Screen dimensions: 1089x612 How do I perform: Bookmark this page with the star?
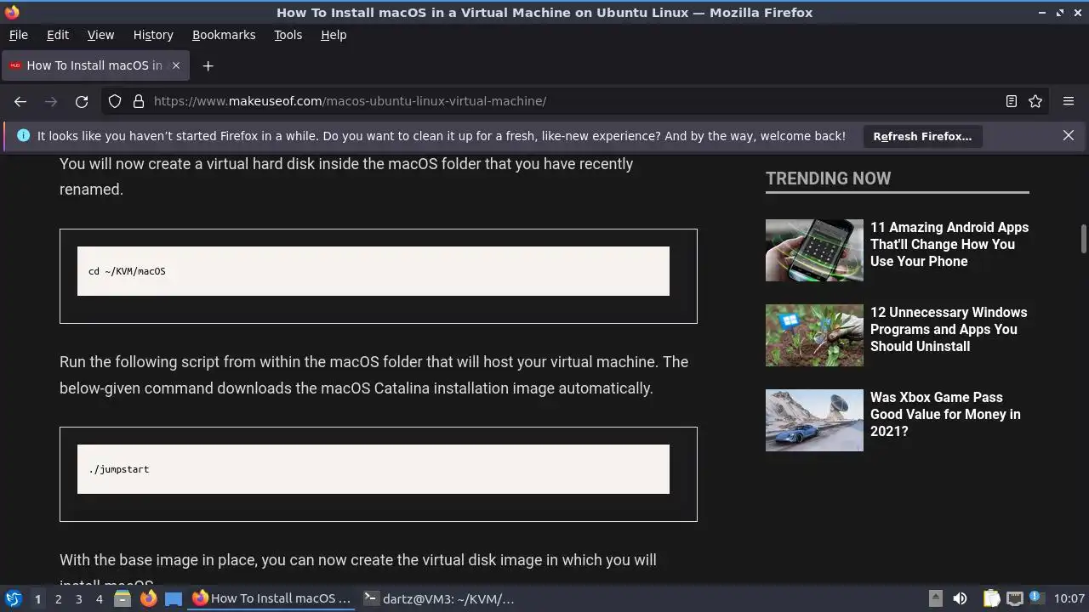1035,101
